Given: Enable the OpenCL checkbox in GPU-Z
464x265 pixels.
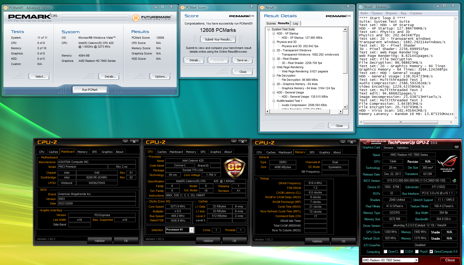Looking at the screenshot, I should click(x=386, y=252).
